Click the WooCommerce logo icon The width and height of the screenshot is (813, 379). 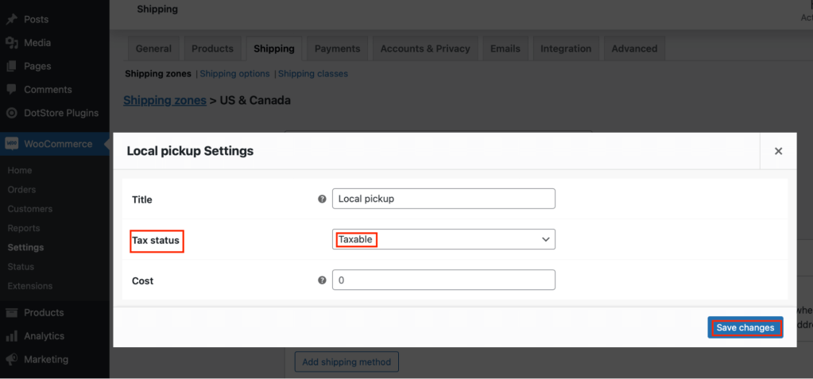click(11, 144)
